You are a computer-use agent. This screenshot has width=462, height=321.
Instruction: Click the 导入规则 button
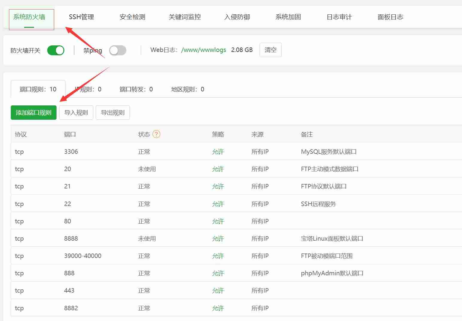click(x=76, y=113)
